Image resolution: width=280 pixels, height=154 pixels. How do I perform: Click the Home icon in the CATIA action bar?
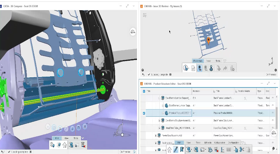[x=65, y=145]
